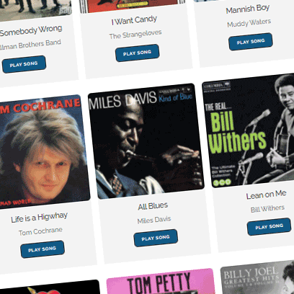Play Mannish Boy by Muddy Waters

[x=251, y=42]
